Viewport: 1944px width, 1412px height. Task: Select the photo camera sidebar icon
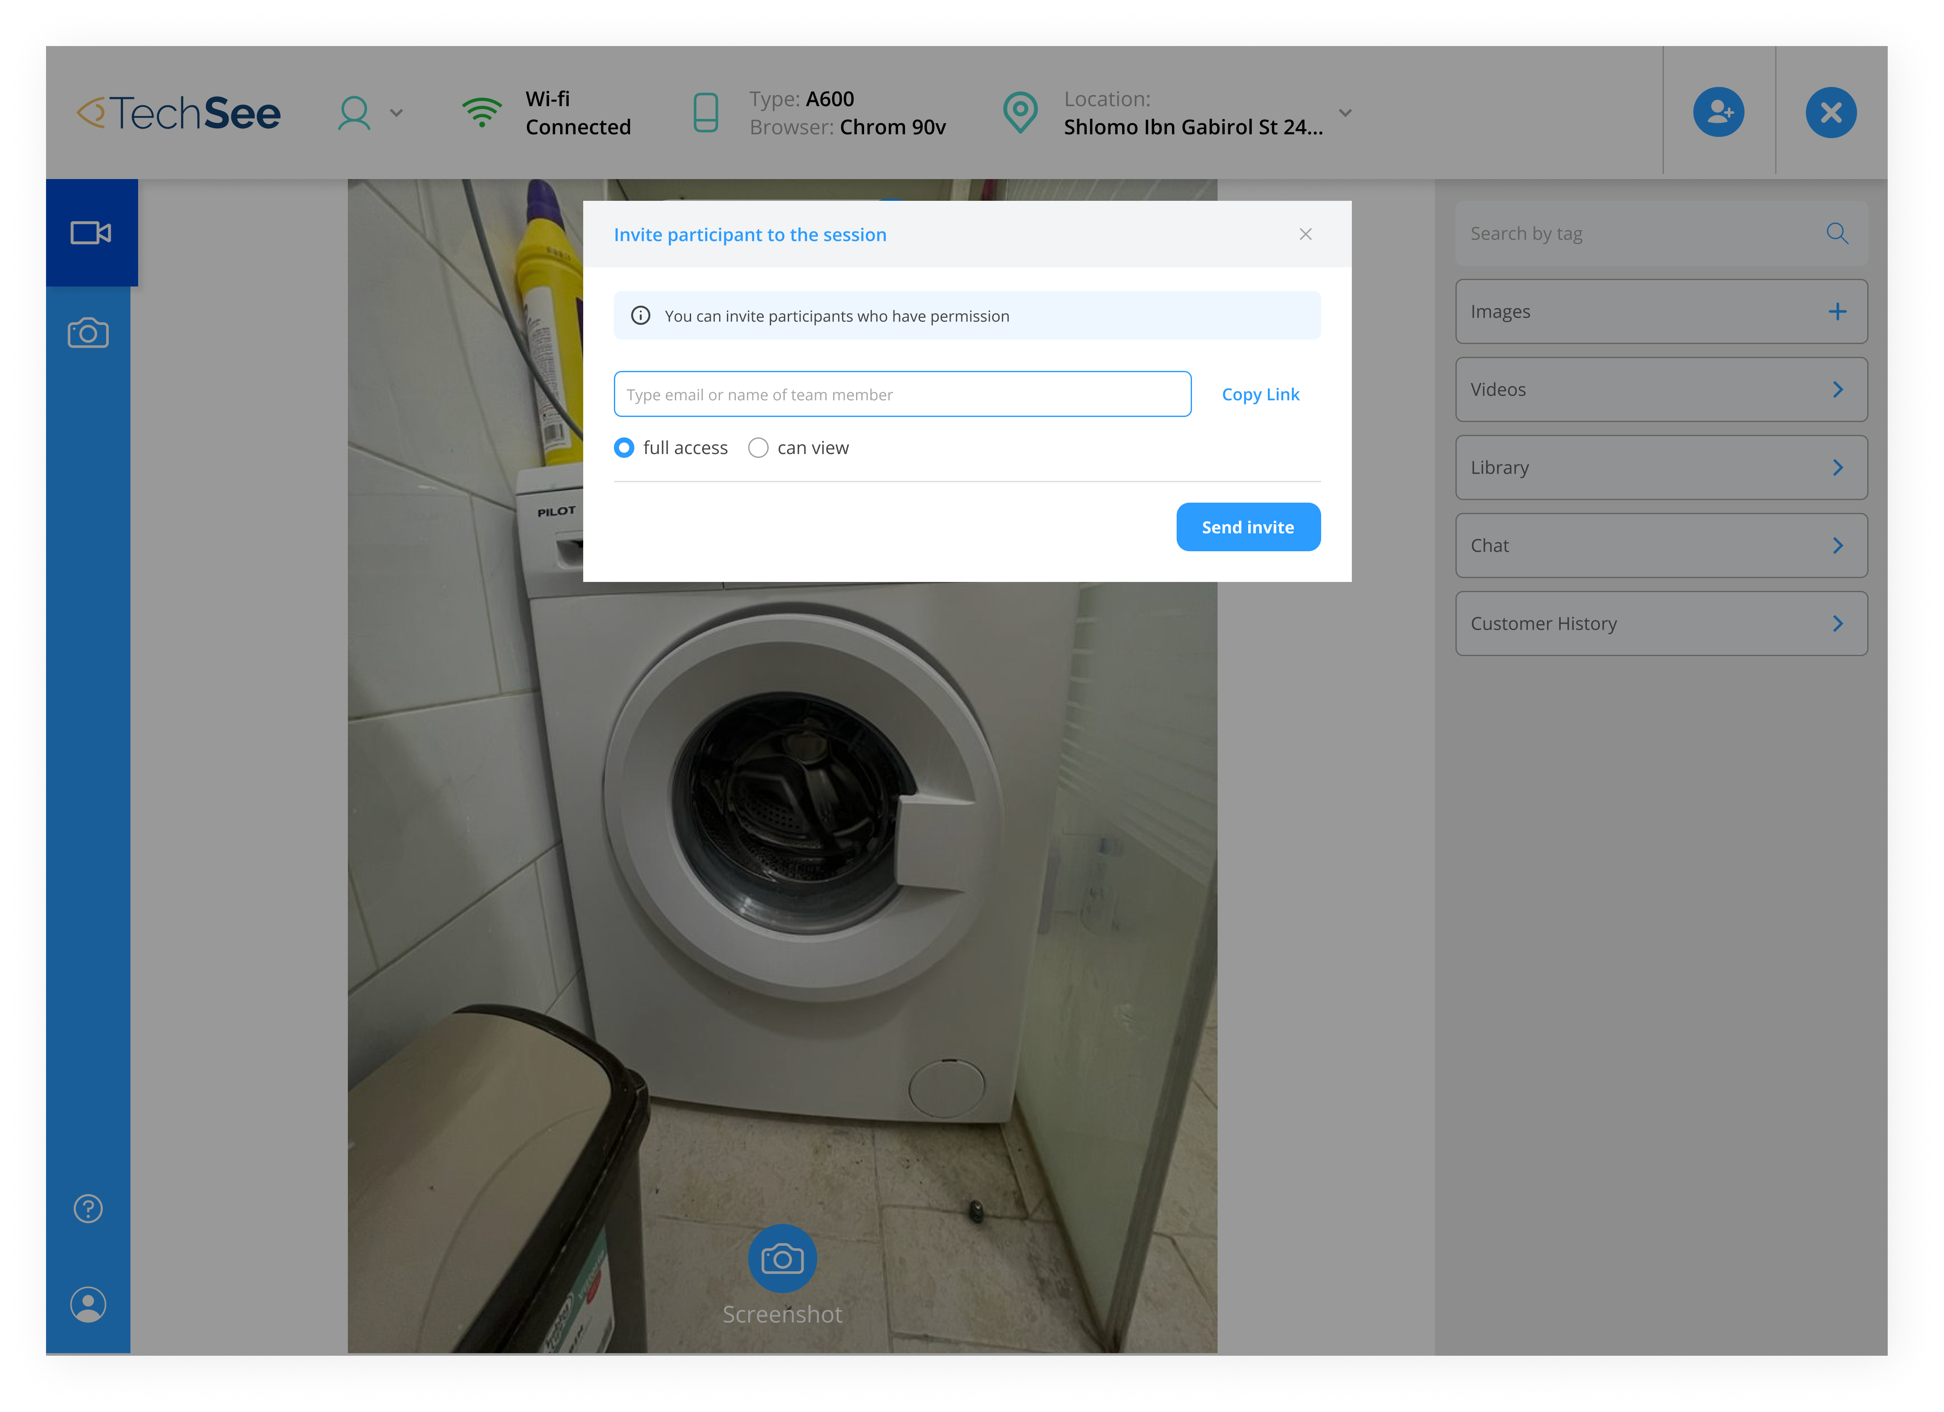(88, 333)
